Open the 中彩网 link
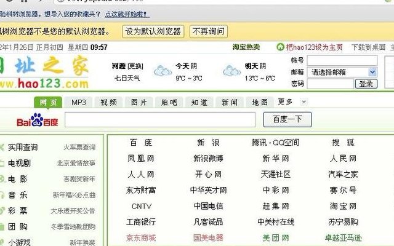 (x=276, y=190)
